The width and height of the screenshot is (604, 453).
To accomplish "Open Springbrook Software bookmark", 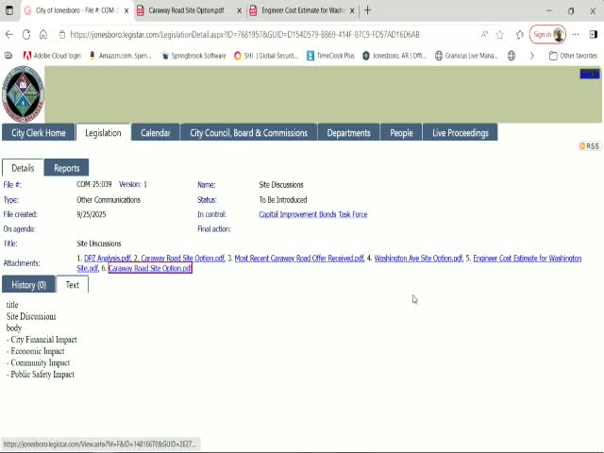I will coord(193,56).
